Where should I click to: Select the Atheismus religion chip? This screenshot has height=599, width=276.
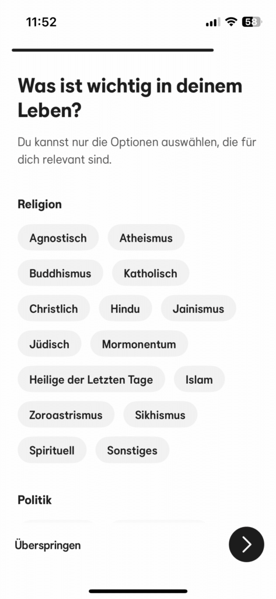click(x=146, y=237)
